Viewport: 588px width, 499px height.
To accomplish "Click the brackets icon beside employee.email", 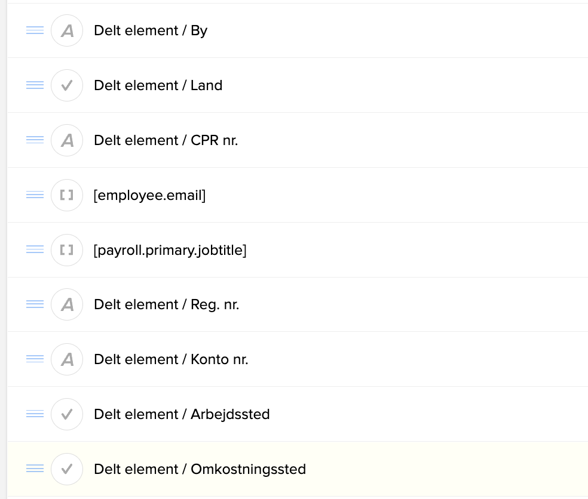I will (x=67, y=195).
